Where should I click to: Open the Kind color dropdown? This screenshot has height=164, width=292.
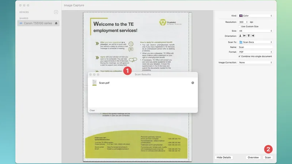(x=255, y=16)
